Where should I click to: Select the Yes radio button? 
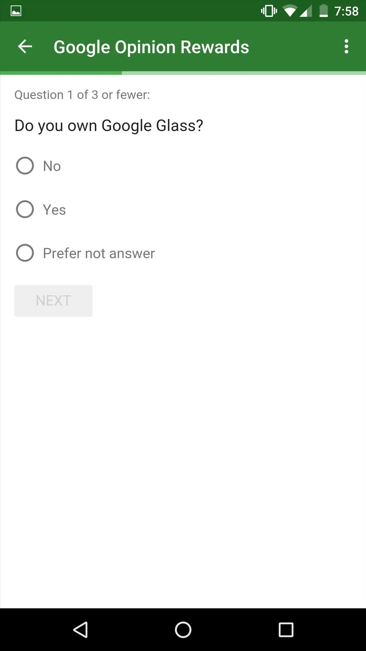(x=25, y=209)
